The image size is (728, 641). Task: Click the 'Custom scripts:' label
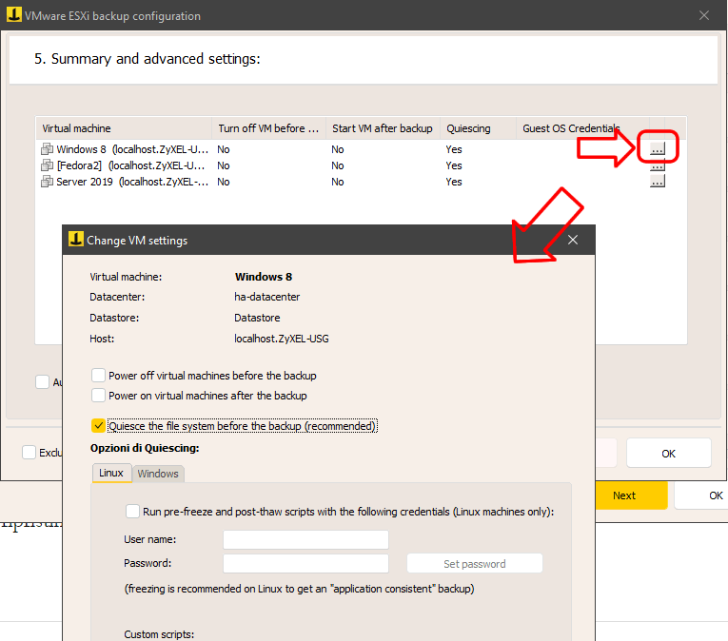159,634
